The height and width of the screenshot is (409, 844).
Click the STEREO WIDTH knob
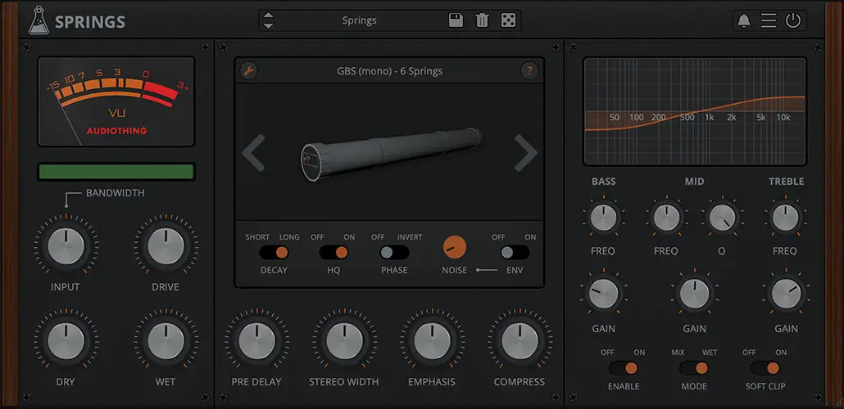click(344, 341)
